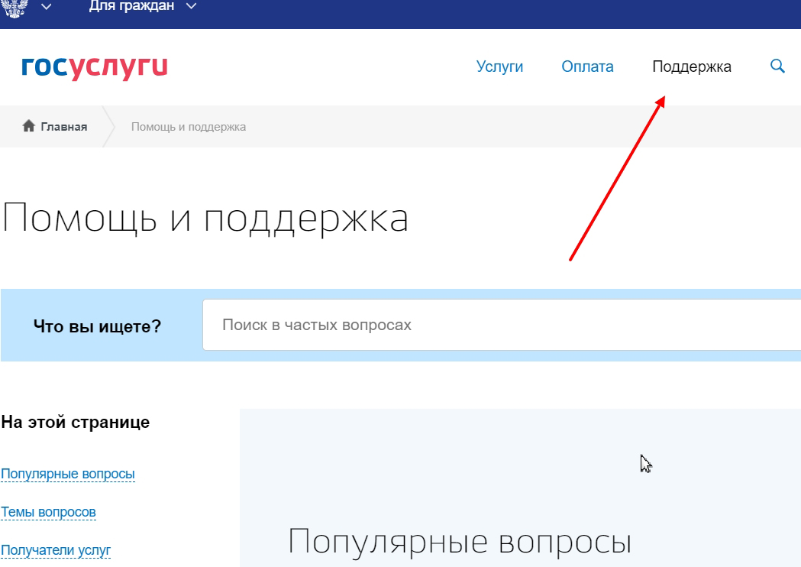The image size is (801, 567).
Task: Open the dropdown arrow next to "Для граждан"
Action: pyautogui.click(x=191, y=7)
